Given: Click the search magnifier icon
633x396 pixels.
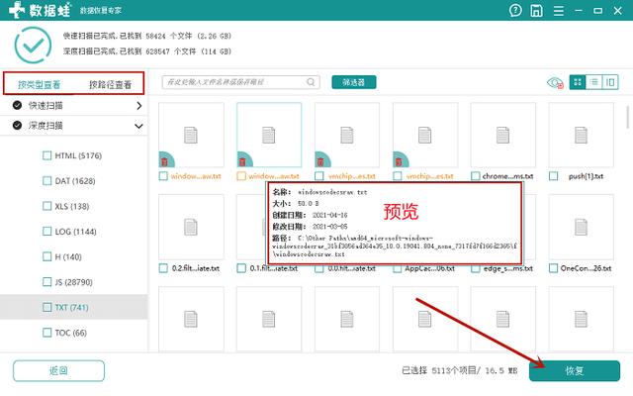Looking at the screenshot, I should pyautogui.click(x=311, y=82).
